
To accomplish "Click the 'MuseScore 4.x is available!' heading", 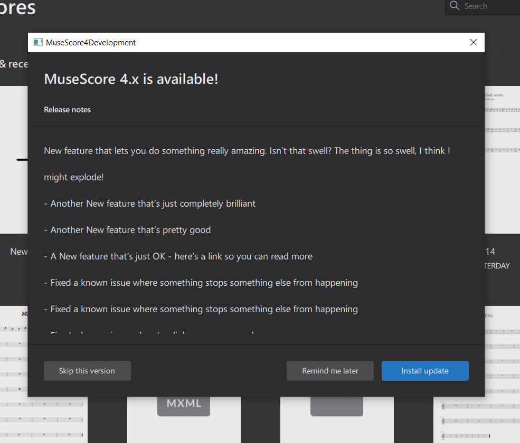I will [131, 79].
